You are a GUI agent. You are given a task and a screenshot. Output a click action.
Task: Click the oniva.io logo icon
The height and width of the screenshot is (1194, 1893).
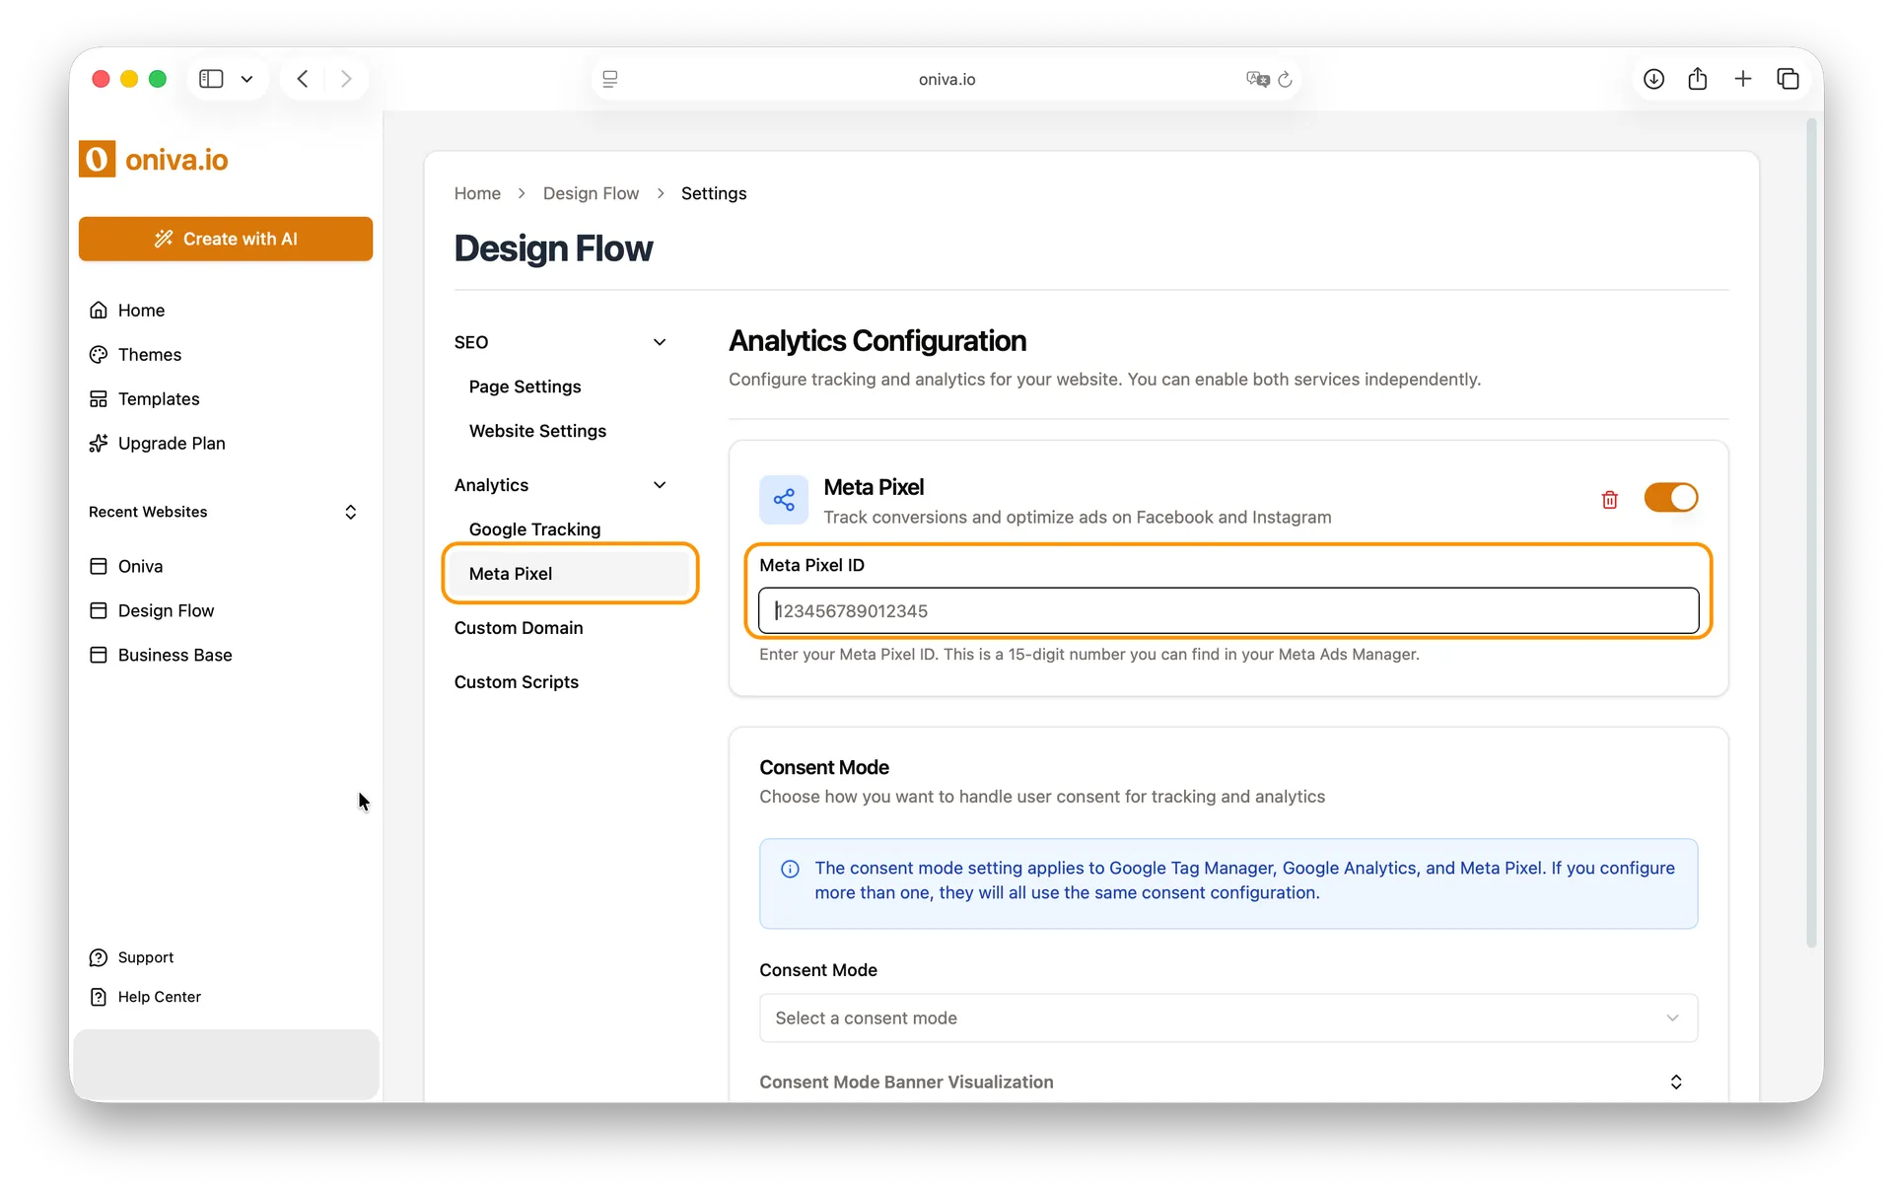click(96, 159)
